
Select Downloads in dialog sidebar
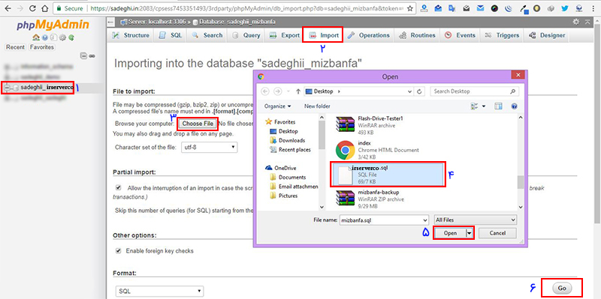point(292,140)
